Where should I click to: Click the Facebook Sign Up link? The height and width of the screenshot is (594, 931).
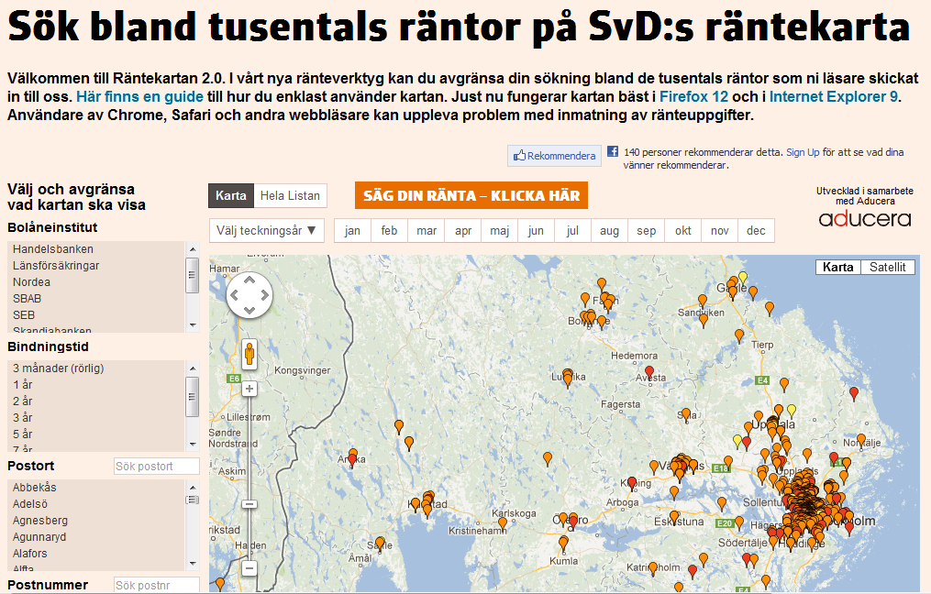click(x=803, y=152)
